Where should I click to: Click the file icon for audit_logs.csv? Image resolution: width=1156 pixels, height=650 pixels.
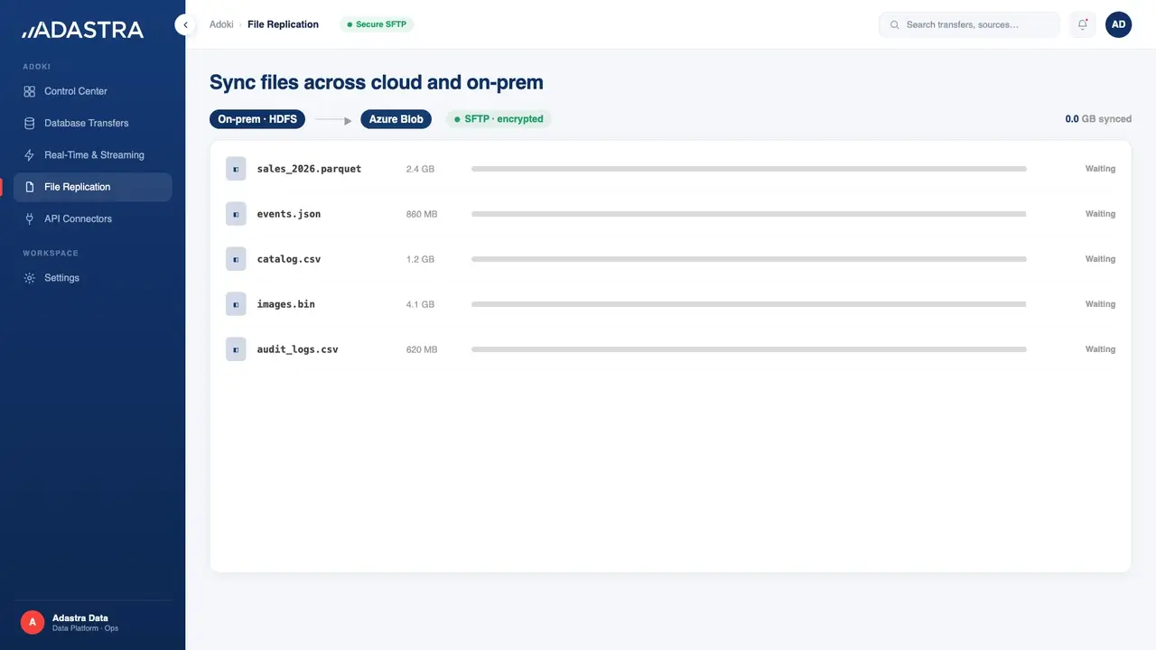(x=236, y=349)
